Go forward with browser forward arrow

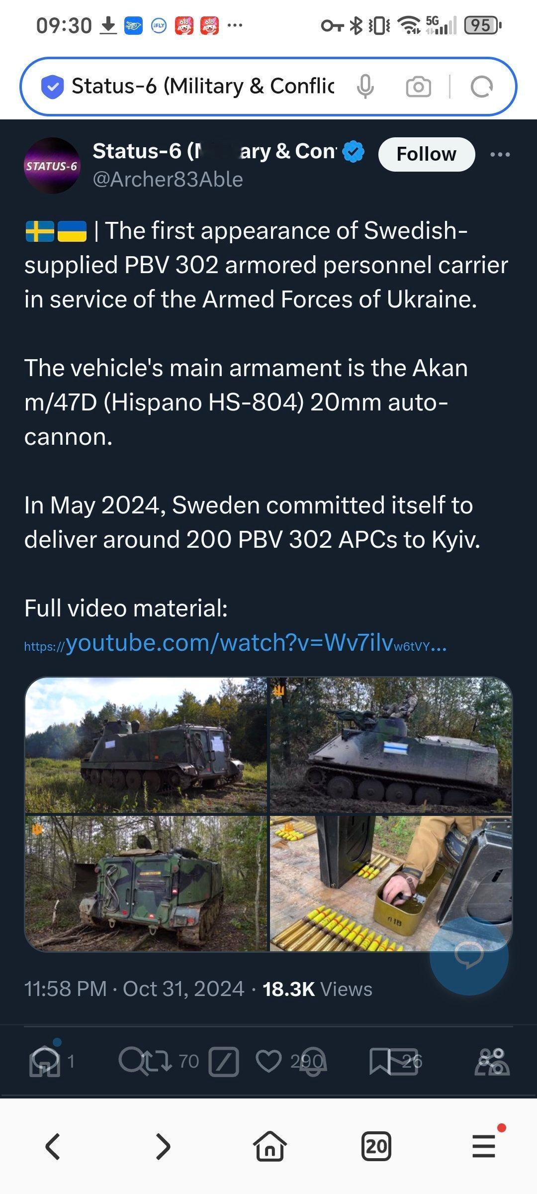point(163,1146)
